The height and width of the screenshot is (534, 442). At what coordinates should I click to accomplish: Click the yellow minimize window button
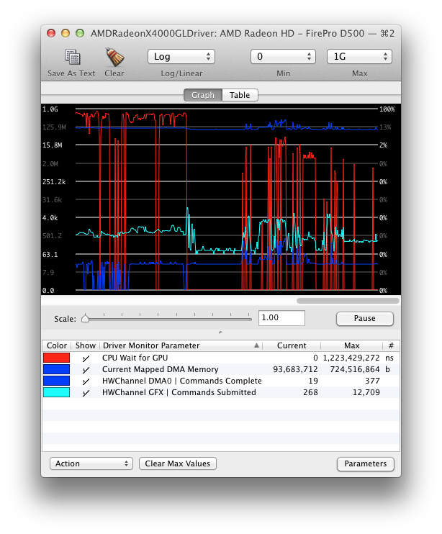point(66,33)
